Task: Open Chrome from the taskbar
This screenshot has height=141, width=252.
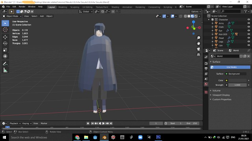Action: (77, 137)
